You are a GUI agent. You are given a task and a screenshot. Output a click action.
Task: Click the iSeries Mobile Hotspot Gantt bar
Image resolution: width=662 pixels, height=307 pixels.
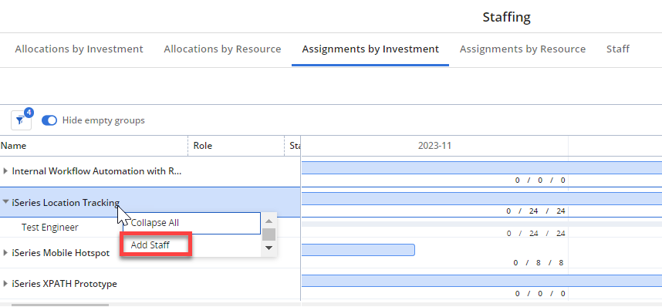click(358, 250)
